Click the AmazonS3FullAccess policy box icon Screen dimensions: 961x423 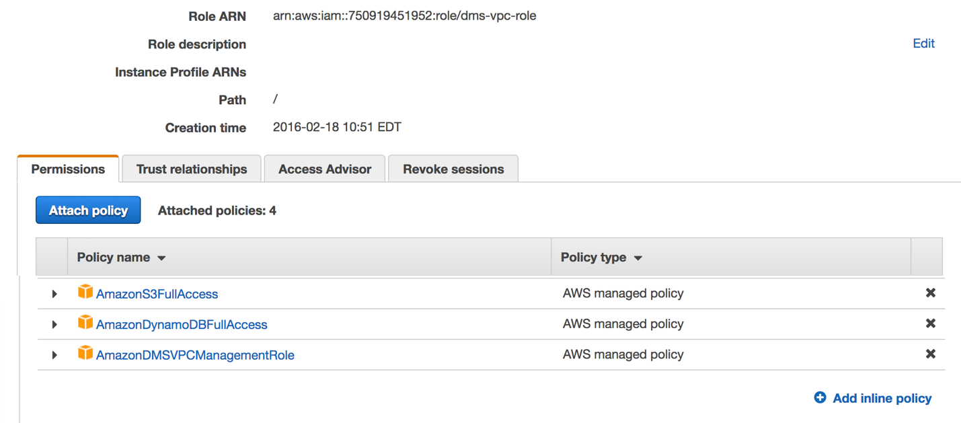coord(85,292)
